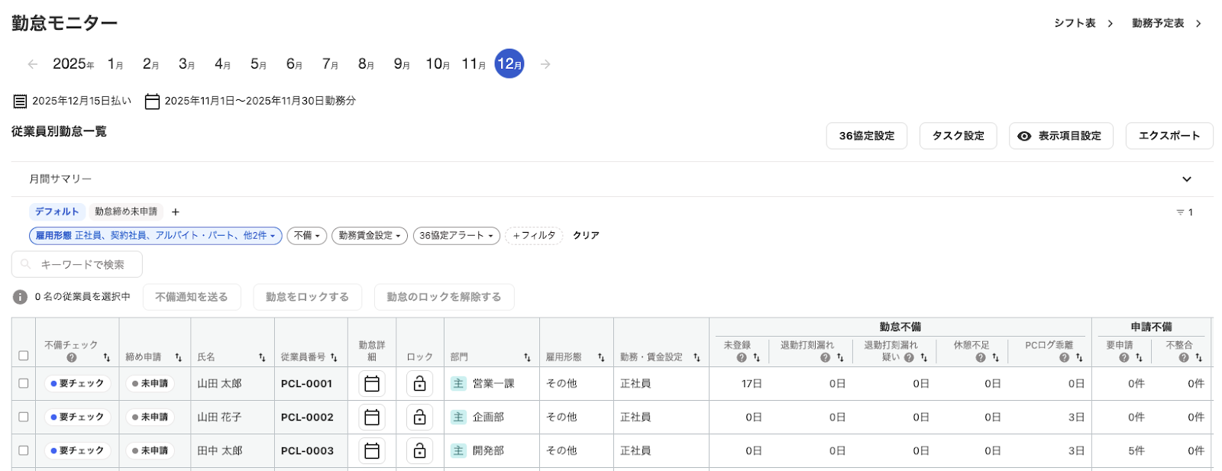The width and height of the screenshot is (1222, 471).
Task: Show help for 退勤打刻漏れ疑い column
Action: (x=909, y=357)
